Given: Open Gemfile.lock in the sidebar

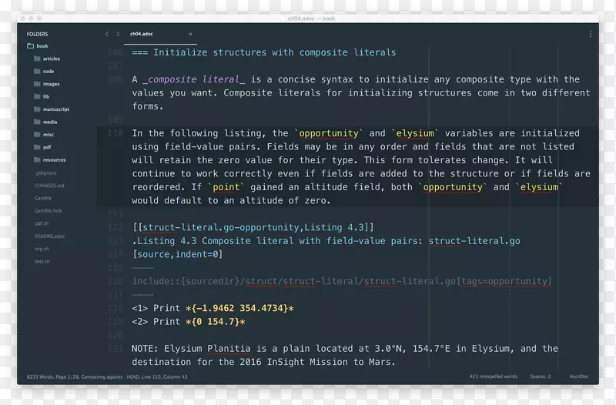Looking at the screenshot, I should [49, 210].
